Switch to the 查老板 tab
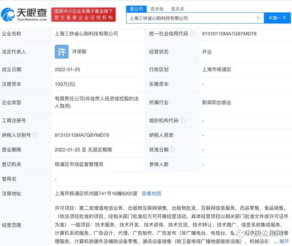The image size is (292, 246). (157, 9)
